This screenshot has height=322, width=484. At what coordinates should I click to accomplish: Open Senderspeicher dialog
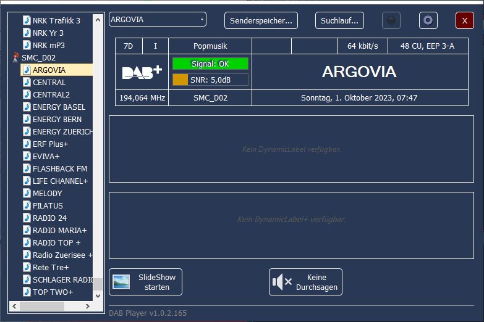pos(261,20)
